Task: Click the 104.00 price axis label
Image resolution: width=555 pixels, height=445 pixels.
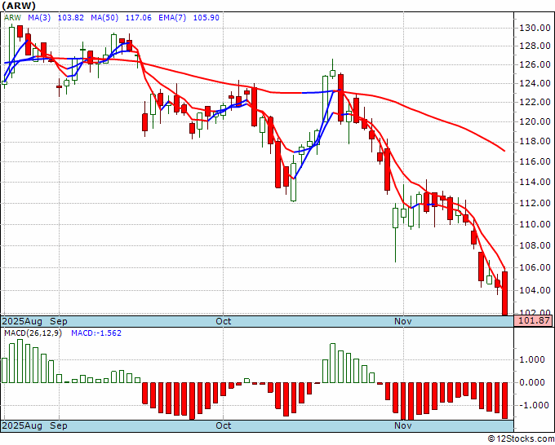Action: pyautogui.click(x=535, y=290)
